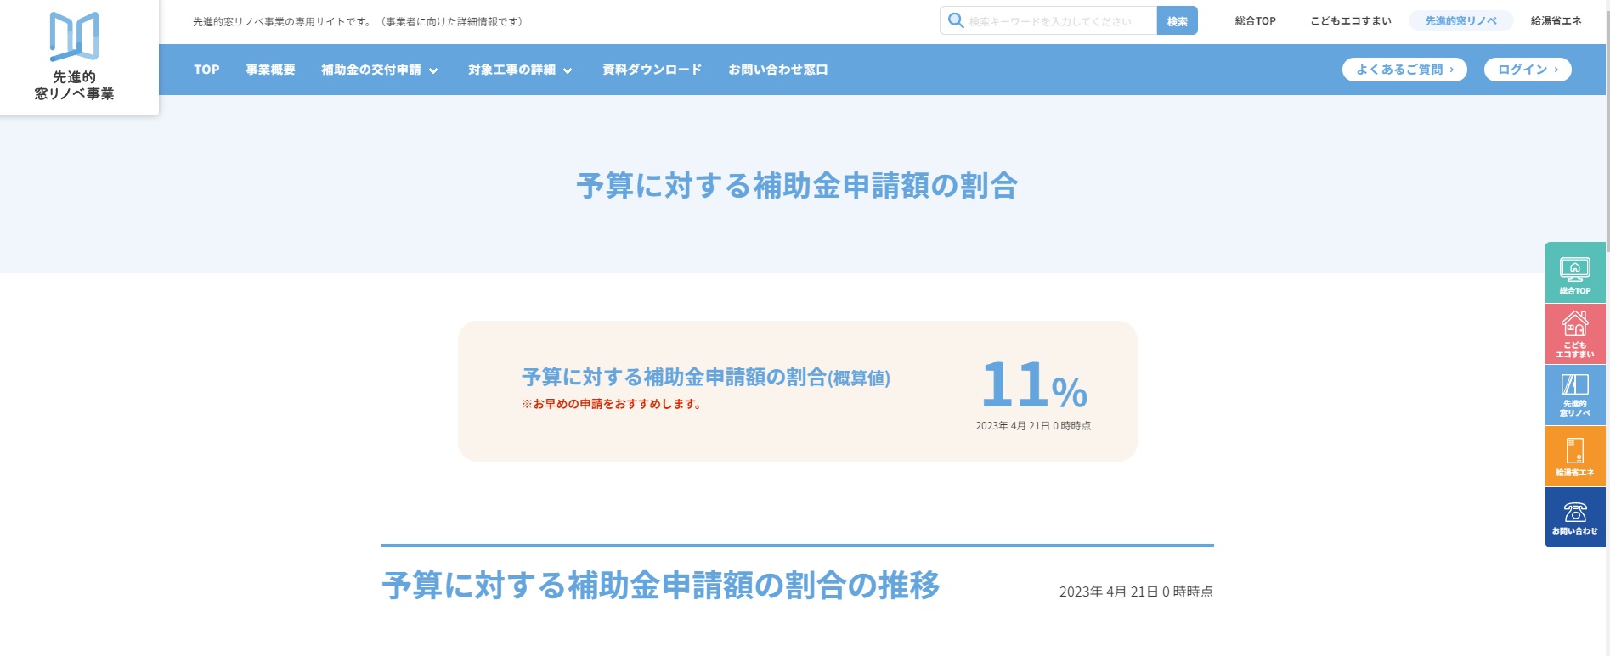
Task: Click the ログイン button
Action: (1527, 70)
